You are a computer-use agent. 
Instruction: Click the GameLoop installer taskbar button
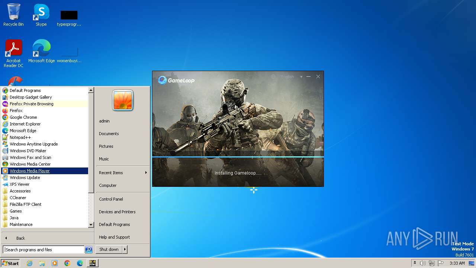tap(93, 263)
